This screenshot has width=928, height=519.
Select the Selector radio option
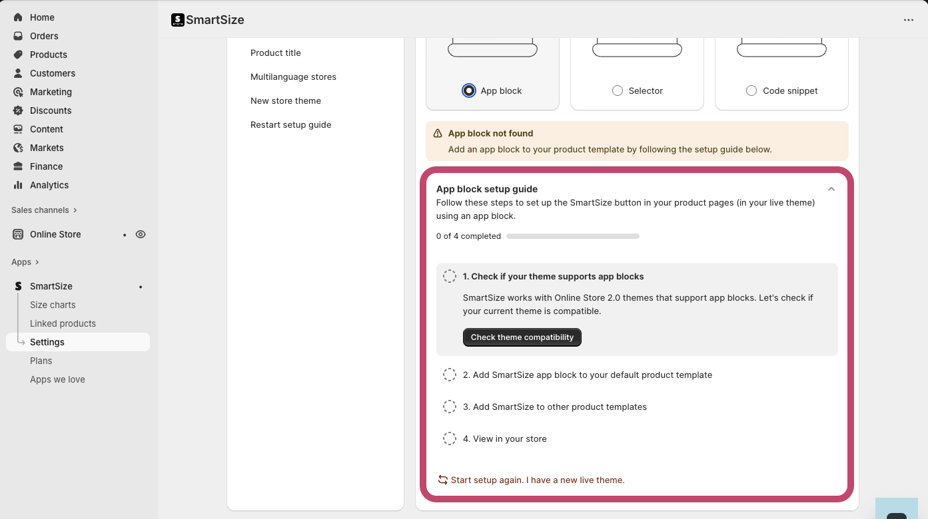click(x=618, y=90)
